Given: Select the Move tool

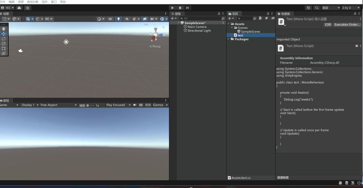Looking at the screenshot, I should (4, 34).
